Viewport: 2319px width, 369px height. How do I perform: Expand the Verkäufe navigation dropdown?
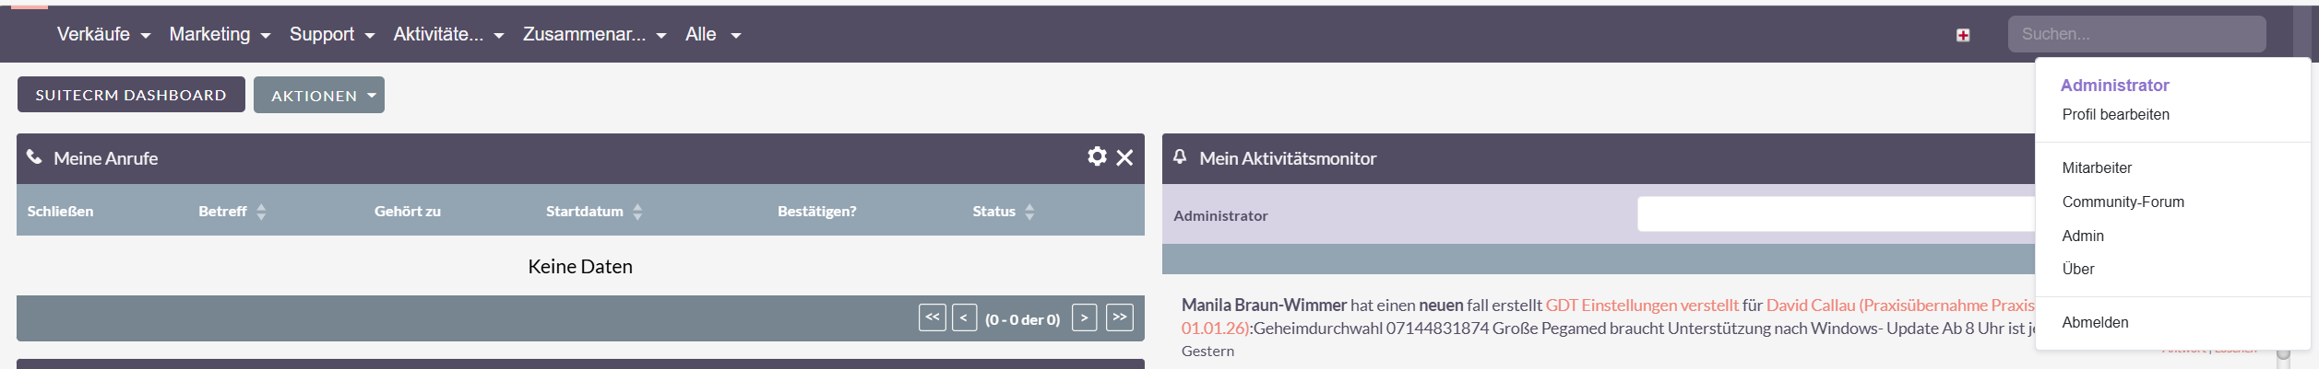103,35
